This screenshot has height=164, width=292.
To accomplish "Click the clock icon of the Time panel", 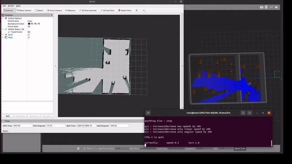I will [x=3, y=121].
